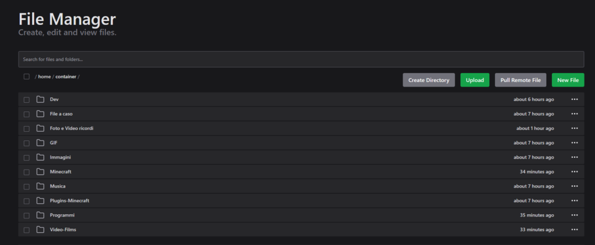595x245 pixels.
Task: Open the ellipsis menu for Video-Films
Action: 574,230
